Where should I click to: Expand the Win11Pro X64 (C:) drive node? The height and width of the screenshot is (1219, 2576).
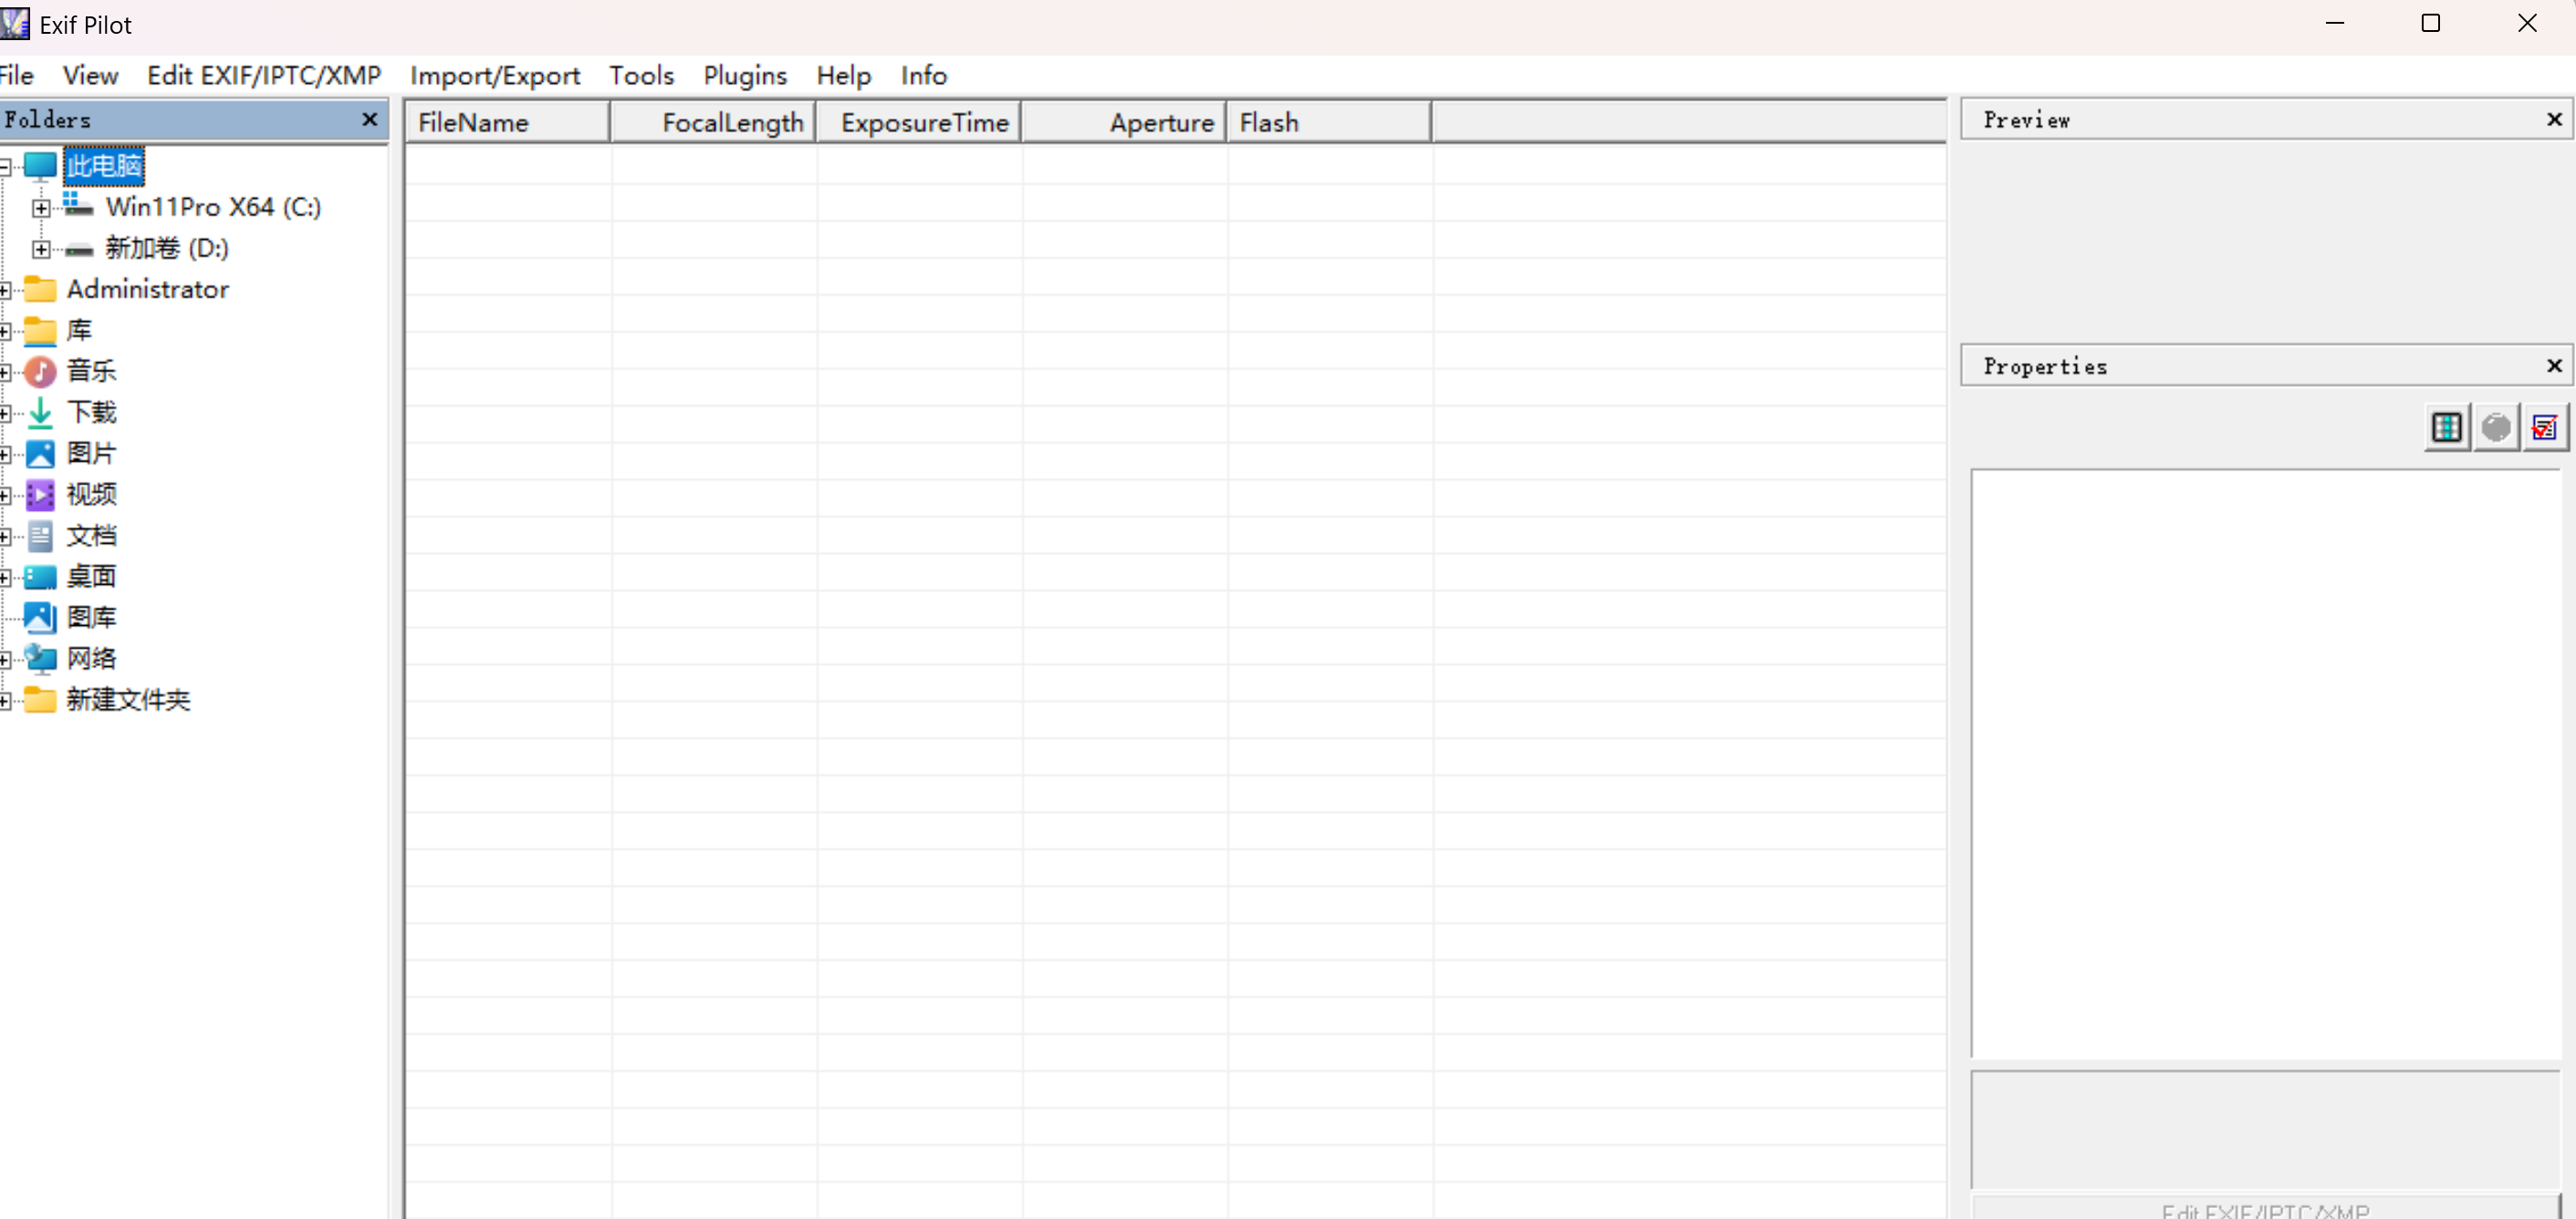coord(41,208)
